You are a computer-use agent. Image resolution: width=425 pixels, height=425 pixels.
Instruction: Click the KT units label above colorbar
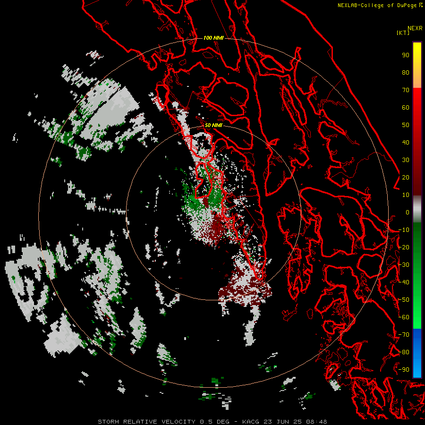click(403, 33)
